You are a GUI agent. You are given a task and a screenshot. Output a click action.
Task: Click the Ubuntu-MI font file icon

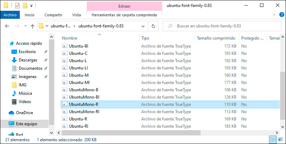pos(65,83)
